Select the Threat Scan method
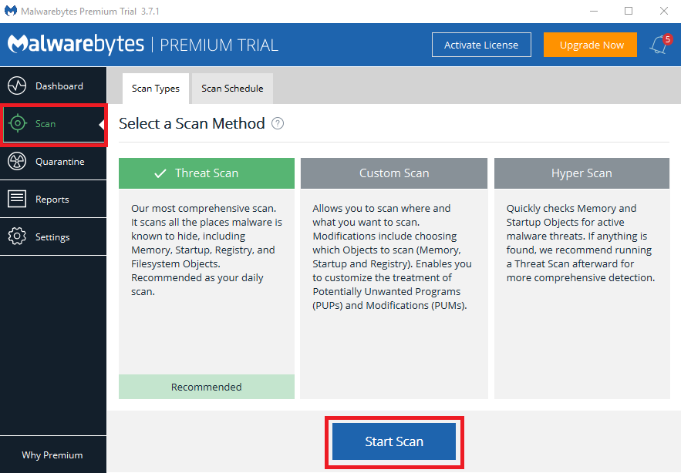 206,173
